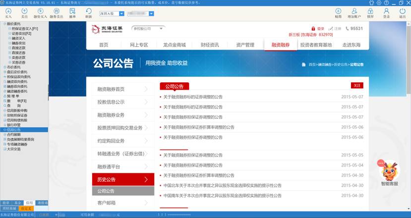Open the 智能客服 dragon mascot
This screenshot has width=411, height=218.
point(390,171)
